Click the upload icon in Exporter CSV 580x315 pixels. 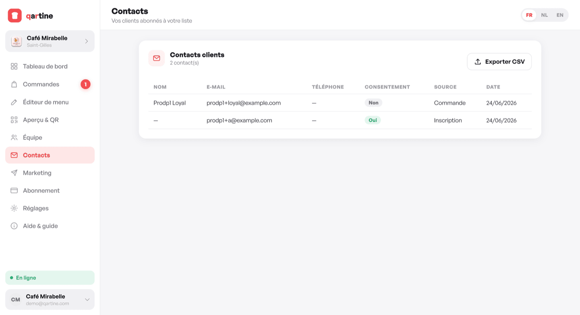pyautogui.click(x=478, y=62)
